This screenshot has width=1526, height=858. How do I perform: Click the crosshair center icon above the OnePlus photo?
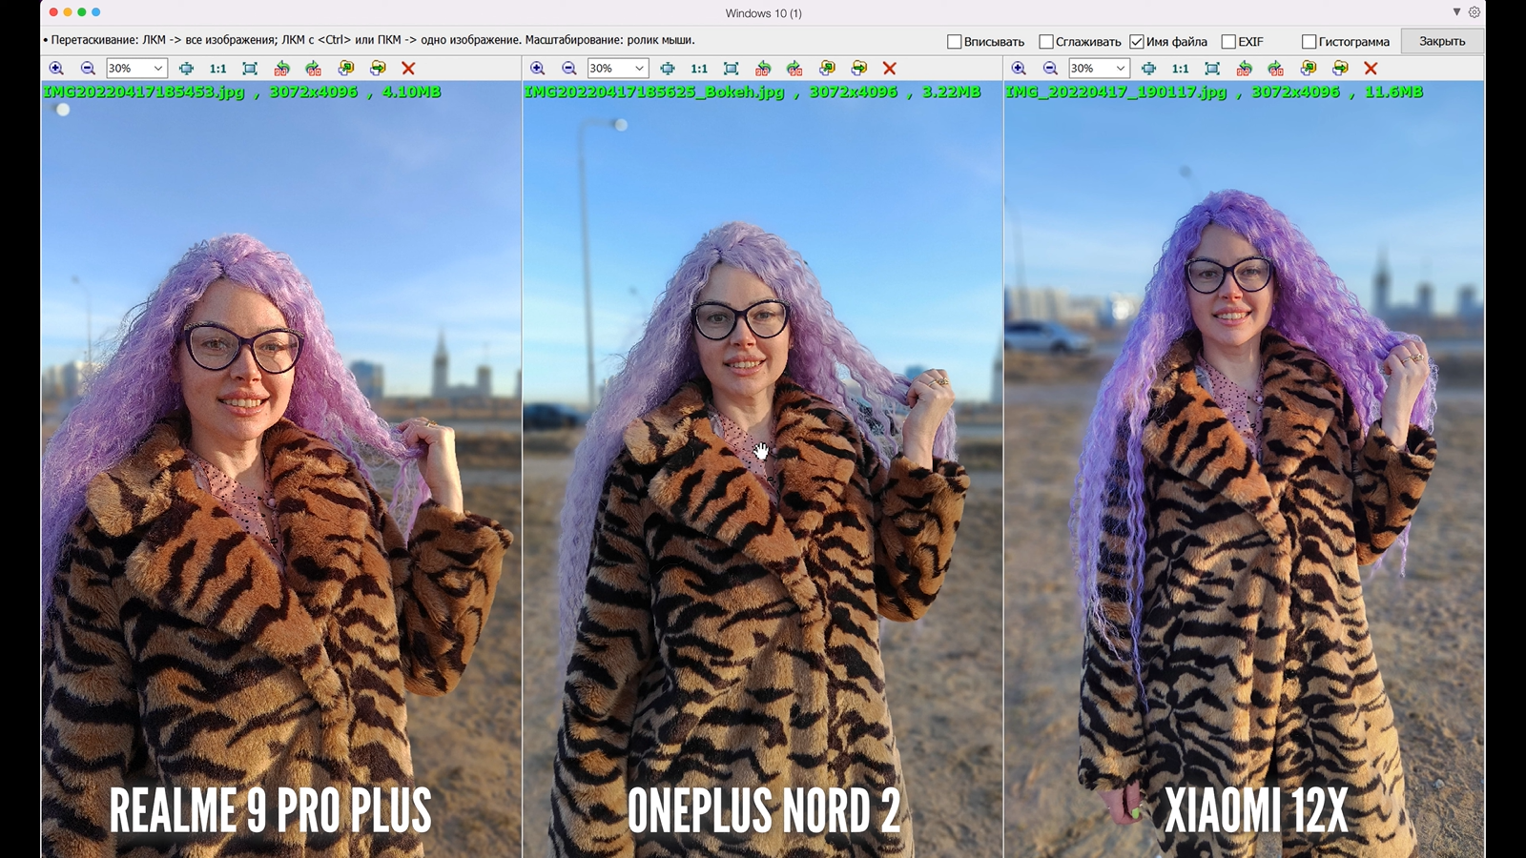pos(668,69)
